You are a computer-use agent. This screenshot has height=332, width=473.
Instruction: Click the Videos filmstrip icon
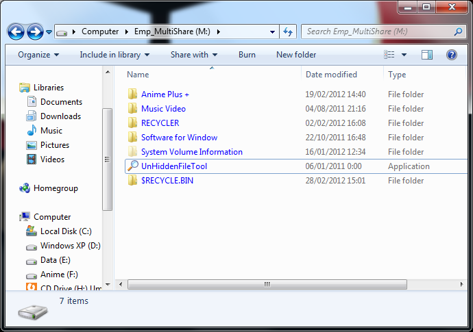(x=32, y=159)
